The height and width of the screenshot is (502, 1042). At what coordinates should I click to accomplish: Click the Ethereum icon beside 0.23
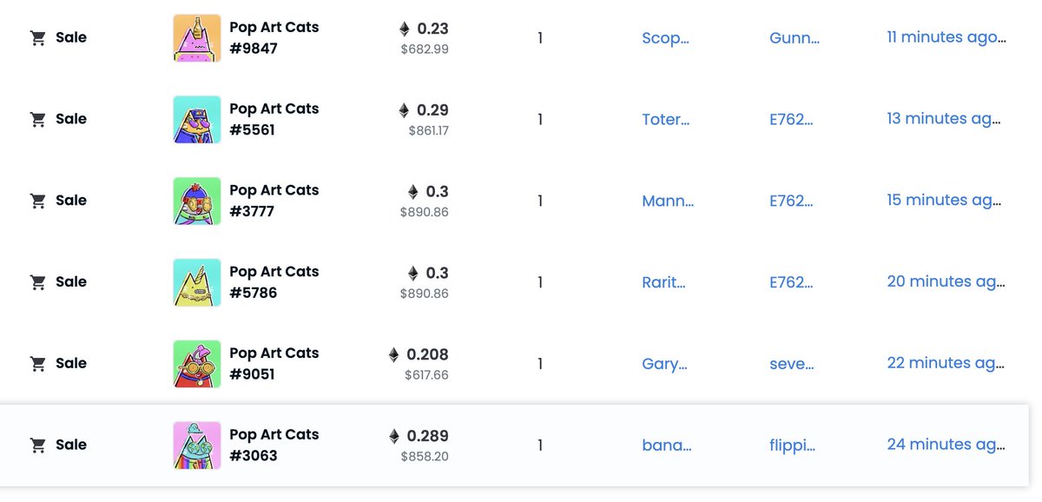pos(404,29)
